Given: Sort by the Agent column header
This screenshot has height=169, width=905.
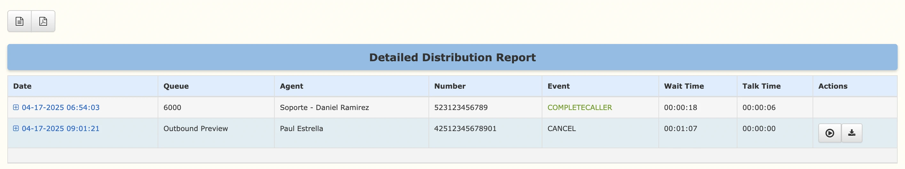Looking at the screenshot, I should tap(291, 86).
